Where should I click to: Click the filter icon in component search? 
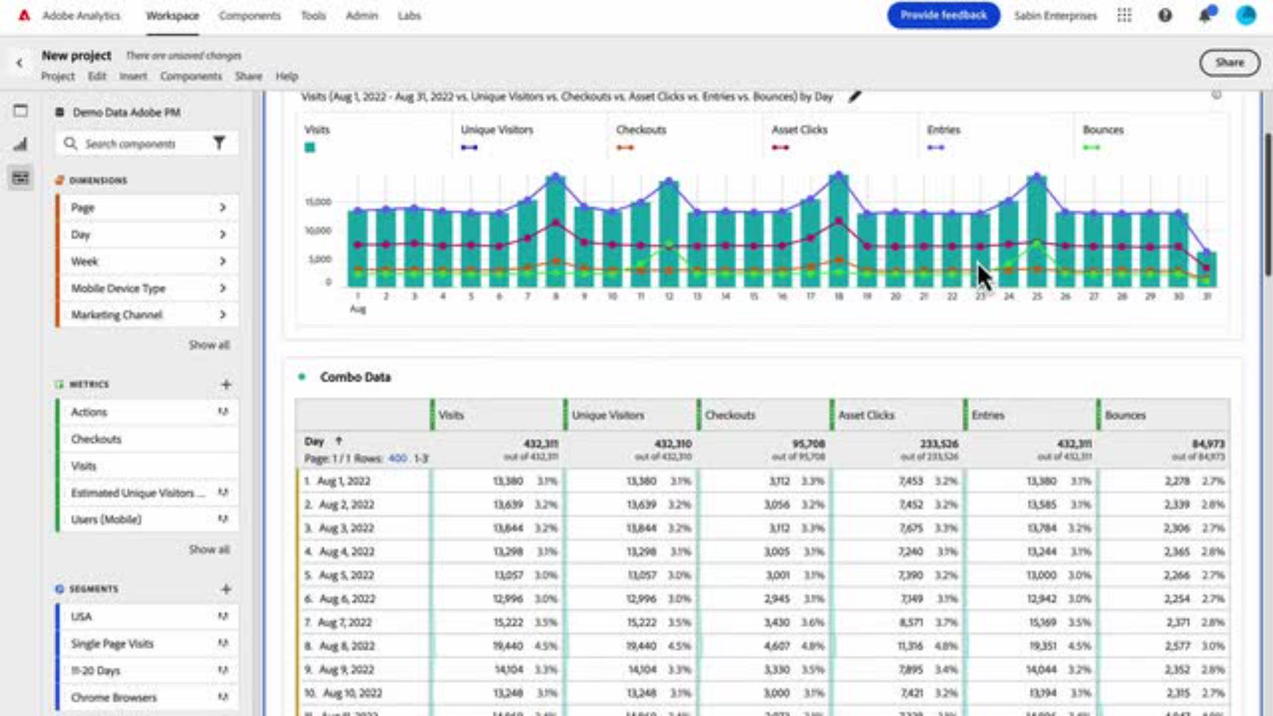coord(219,143)
